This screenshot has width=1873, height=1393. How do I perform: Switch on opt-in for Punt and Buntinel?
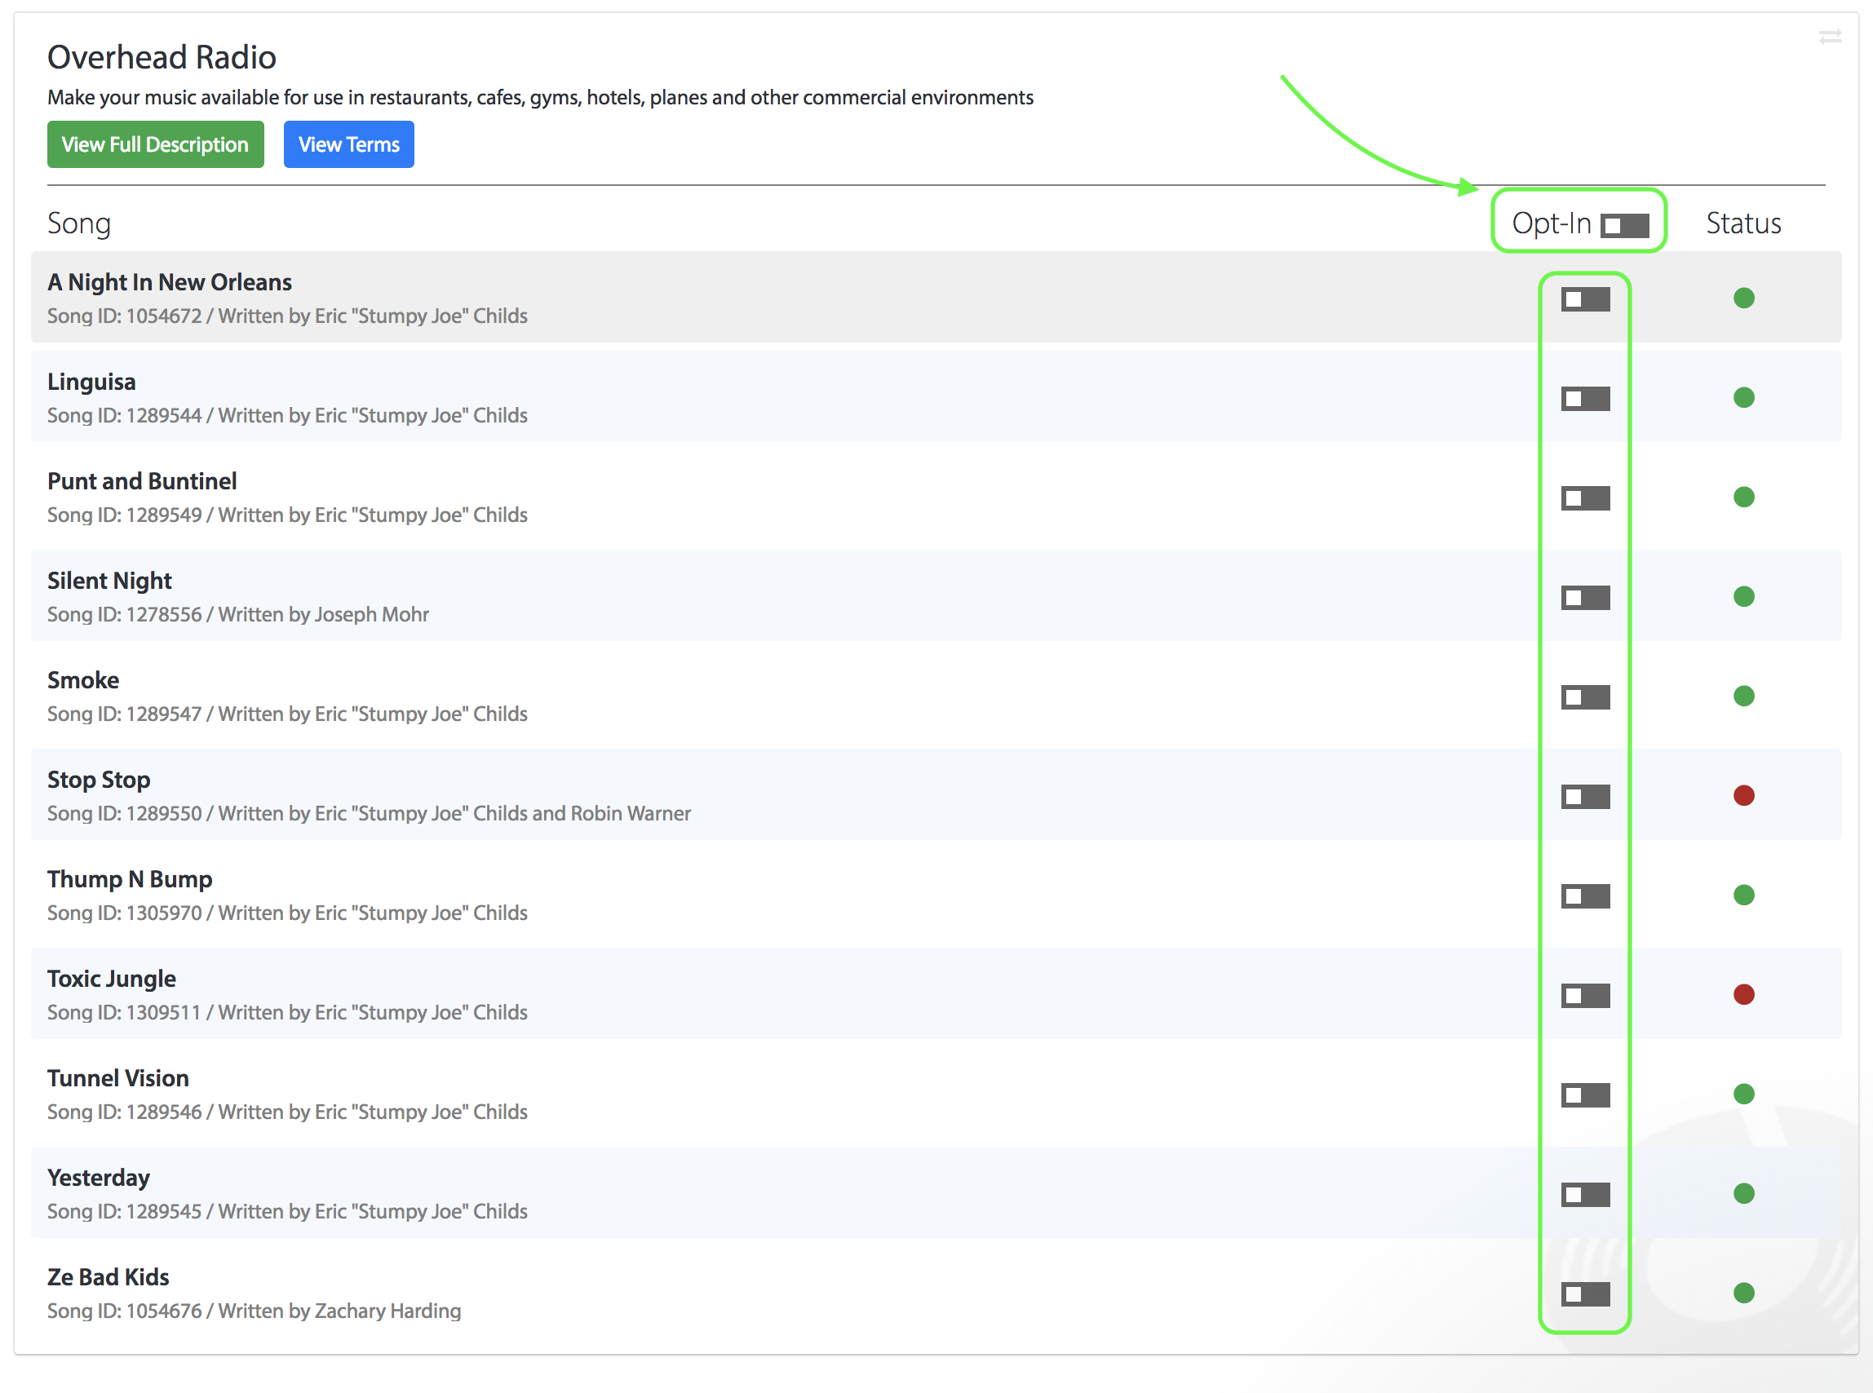pyautogui.click(x=1584, y=498)
